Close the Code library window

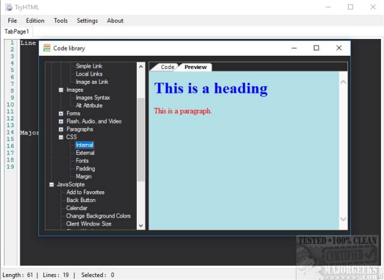[x=338, y=48]
